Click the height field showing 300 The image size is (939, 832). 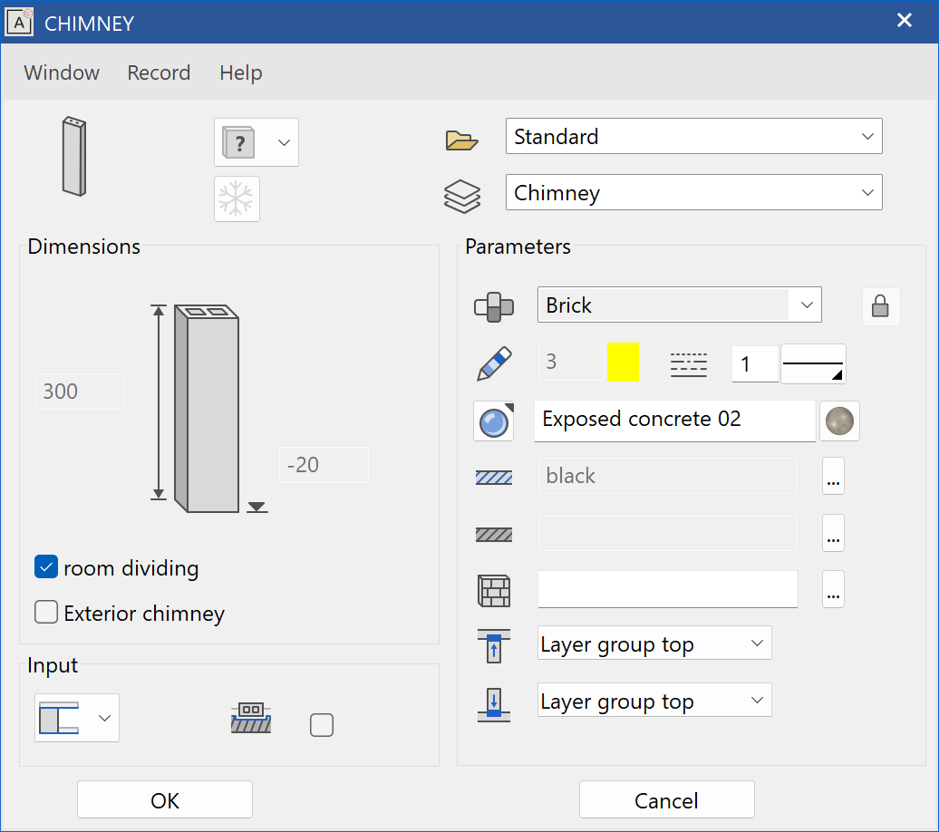click(x=81, y=392)
